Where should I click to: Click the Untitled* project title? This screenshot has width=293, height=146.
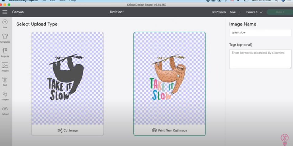tap(117, 12)
